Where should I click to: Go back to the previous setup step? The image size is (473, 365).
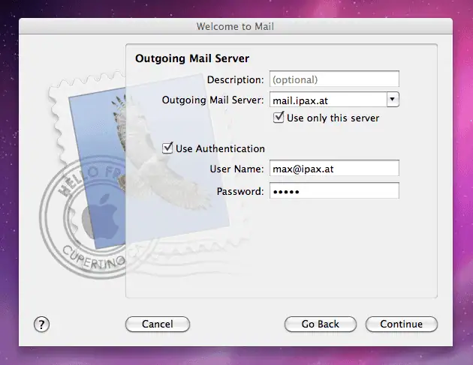pyautogui.click(x=321, y=324)
